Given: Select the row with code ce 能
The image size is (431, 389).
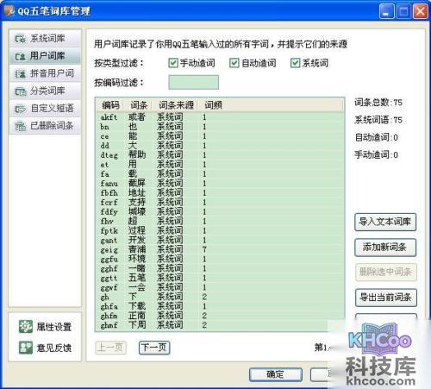Looking at the screenshot, I should click(x=220, y=136).
